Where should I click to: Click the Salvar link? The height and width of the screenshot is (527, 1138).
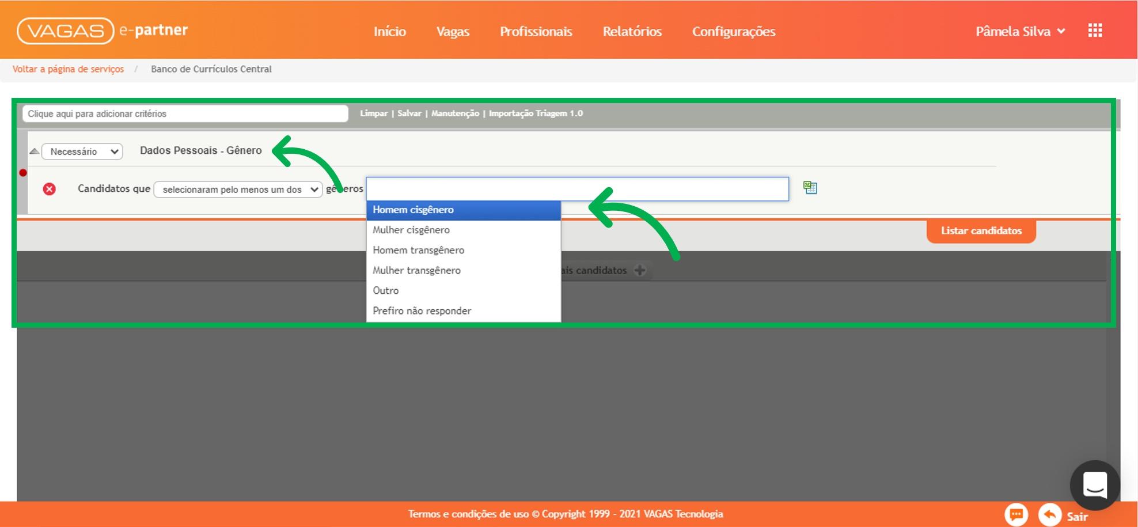tap(409, 113)
